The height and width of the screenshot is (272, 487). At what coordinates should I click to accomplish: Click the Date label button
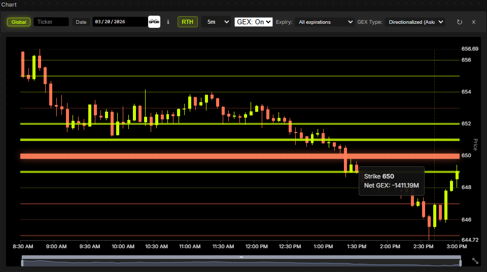coord(81,22)
